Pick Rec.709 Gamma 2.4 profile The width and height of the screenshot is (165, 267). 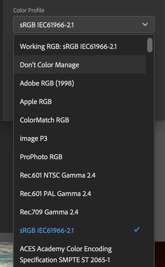pyautogui.click(x=49, y=212)
